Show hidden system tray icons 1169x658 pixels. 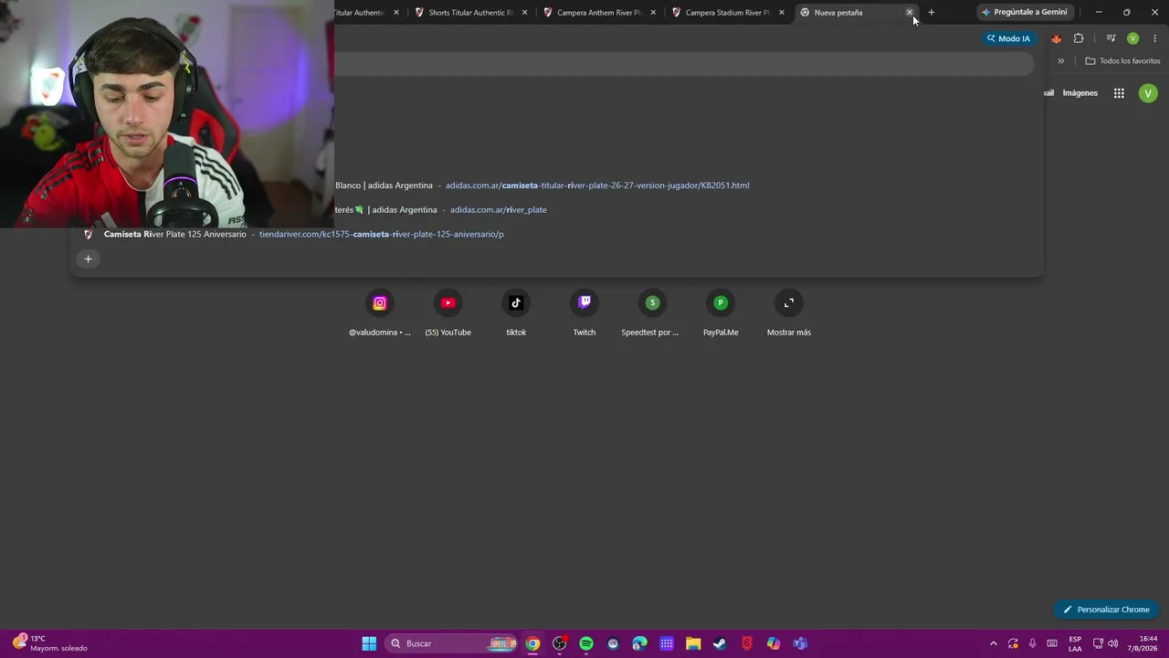994,643
